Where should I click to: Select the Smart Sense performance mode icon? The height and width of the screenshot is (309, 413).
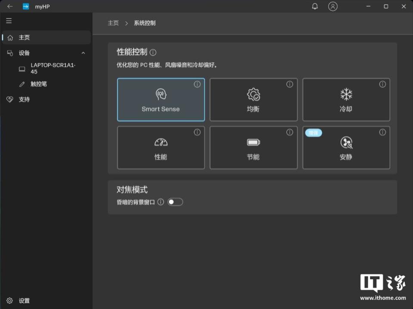coord(160,93)
